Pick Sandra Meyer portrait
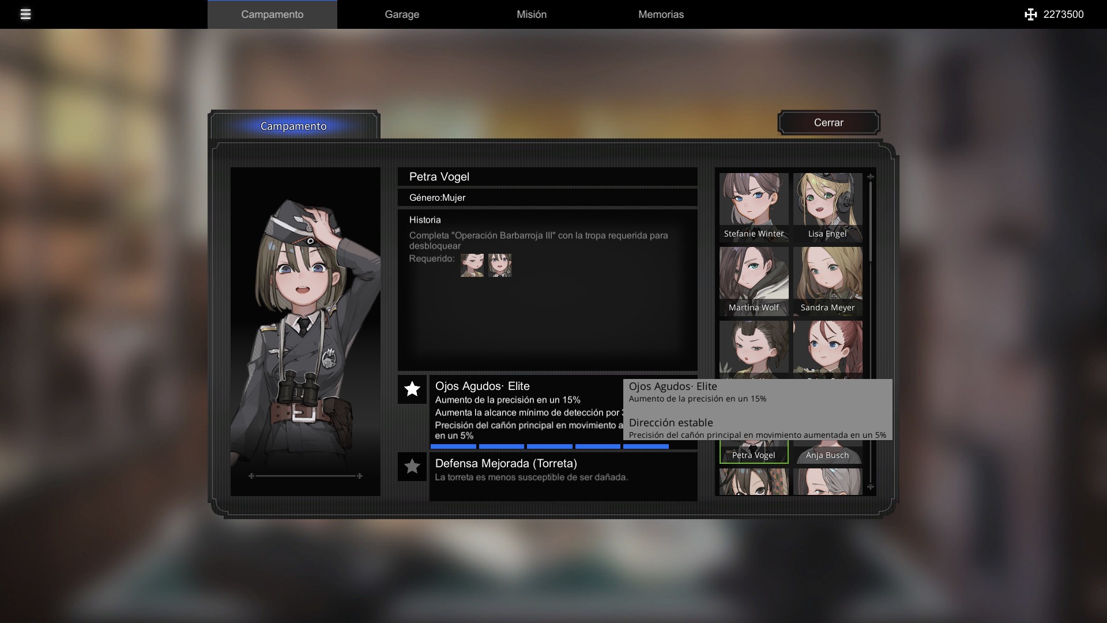1107x623 pixels. coord(827,280)
